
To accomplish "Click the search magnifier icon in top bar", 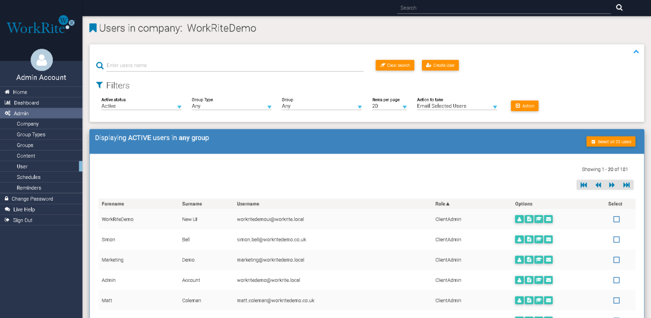I will coord(619,8).
